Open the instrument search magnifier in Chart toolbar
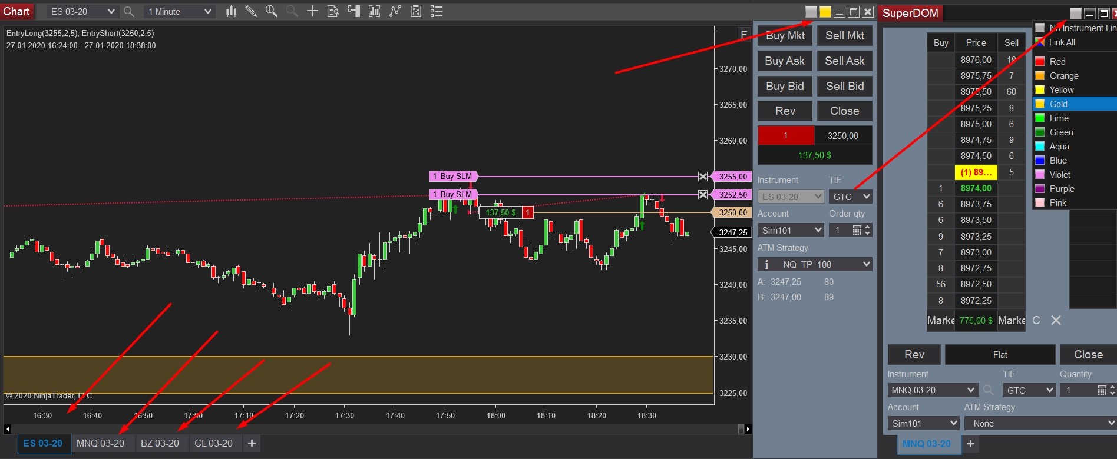 click(x=129, y=11)
